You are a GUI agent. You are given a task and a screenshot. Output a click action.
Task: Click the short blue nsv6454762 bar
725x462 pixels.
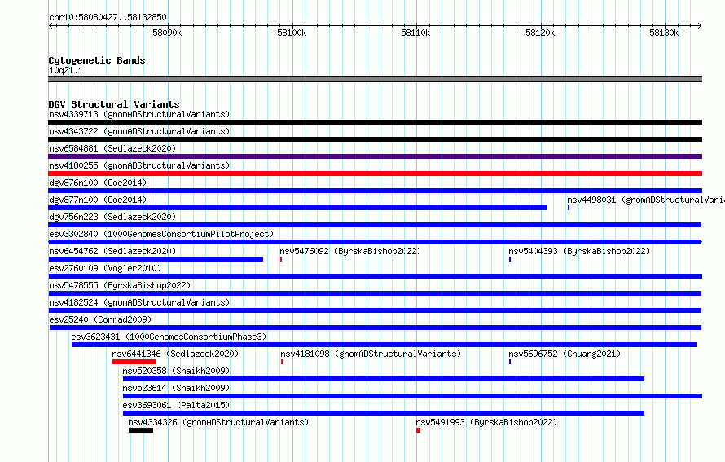pyautogui.click(x=156, y=259)
